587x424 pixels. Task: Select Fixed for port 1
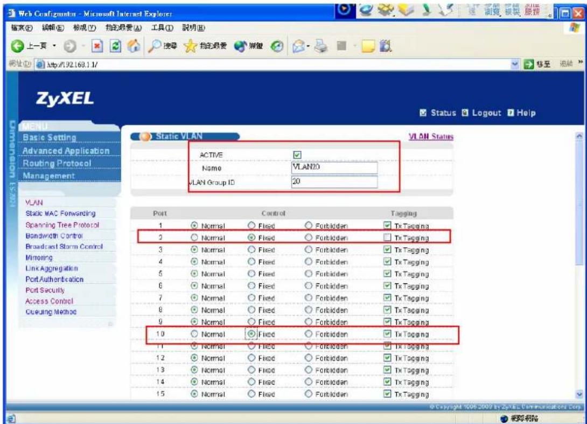point(251,226)
